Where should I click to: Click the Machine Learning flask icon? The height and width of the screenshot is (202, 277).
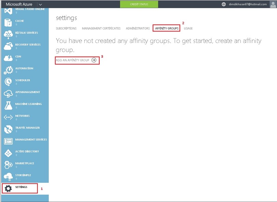[x=8, y=105]
